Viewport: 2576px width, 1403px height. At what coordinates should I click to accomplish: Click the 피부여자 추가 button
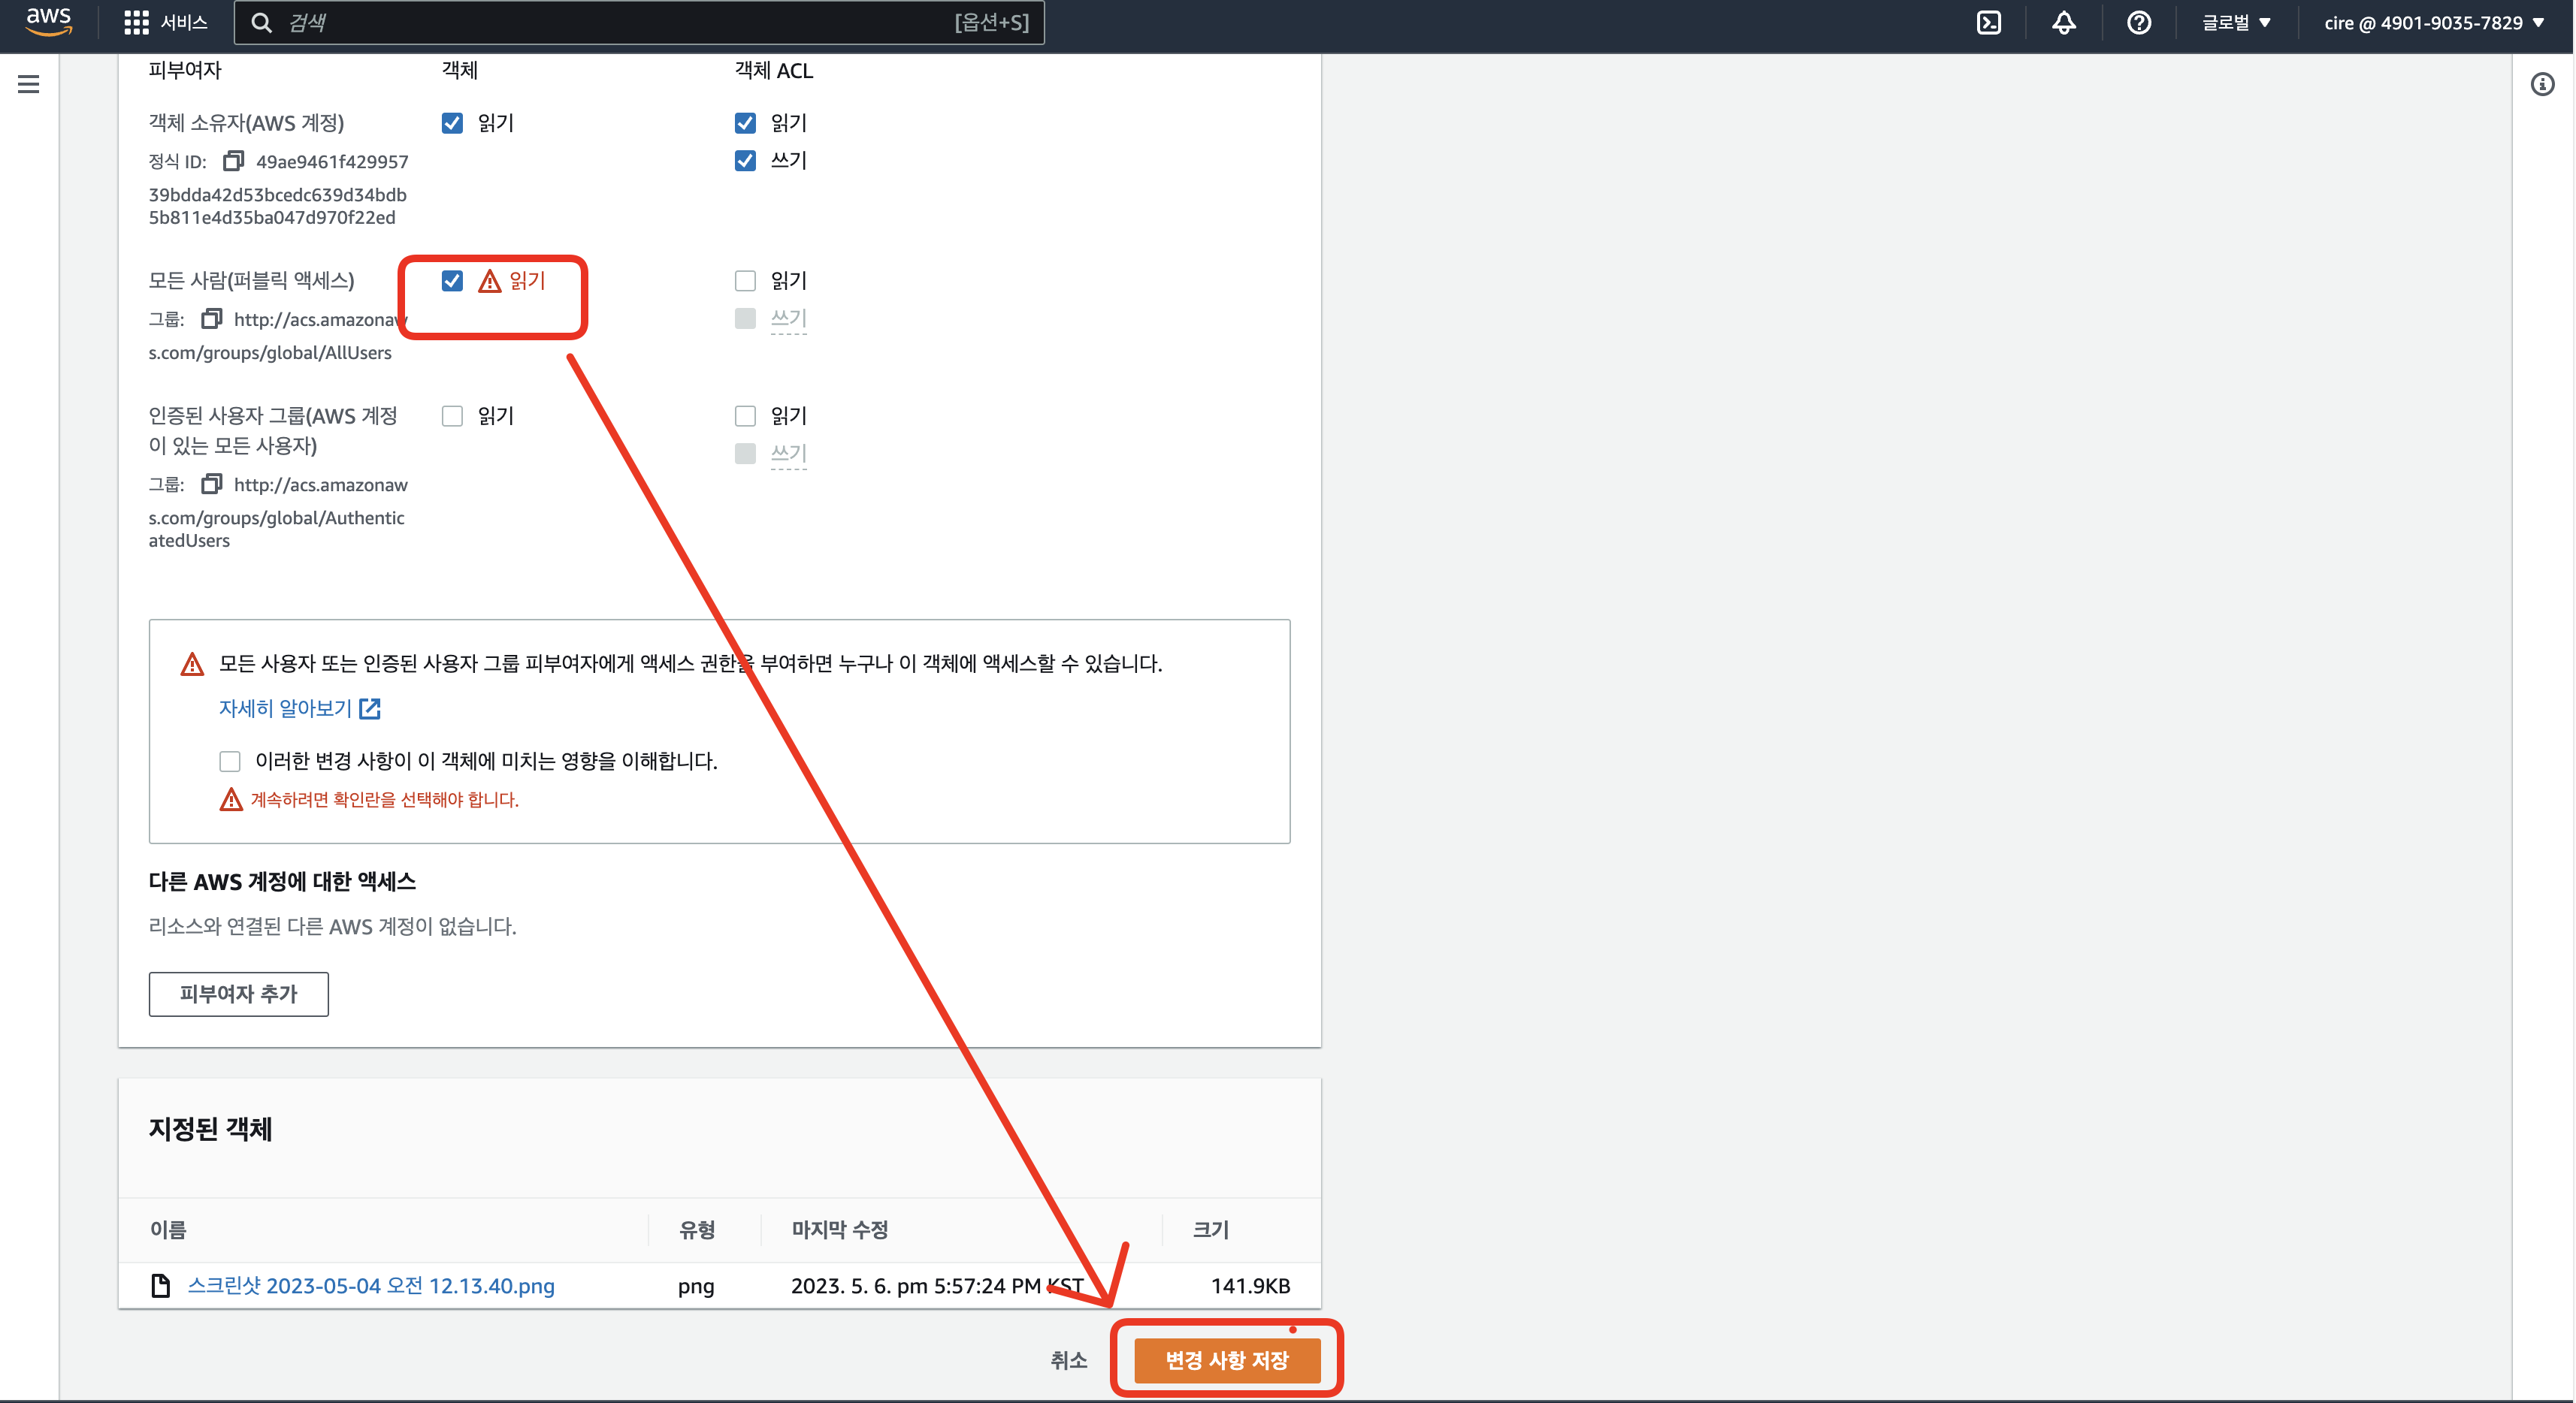238,994
